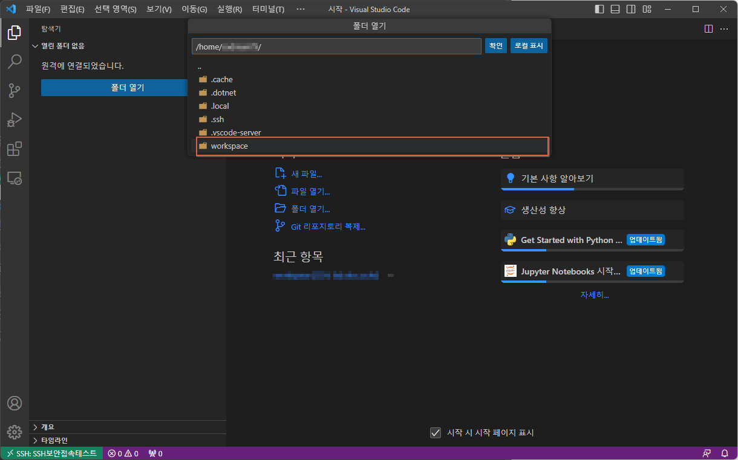Open the customize layout icon
The image size is (738, 460).
[647, 9]
